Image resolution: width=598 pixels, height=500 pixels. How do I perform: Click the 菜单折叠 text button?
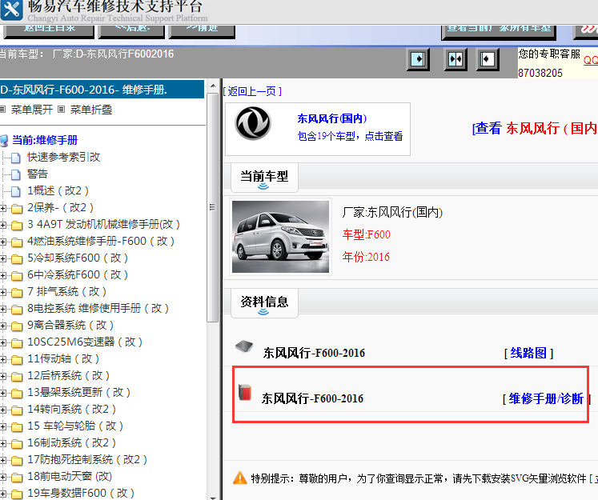(x=90, y=110)
